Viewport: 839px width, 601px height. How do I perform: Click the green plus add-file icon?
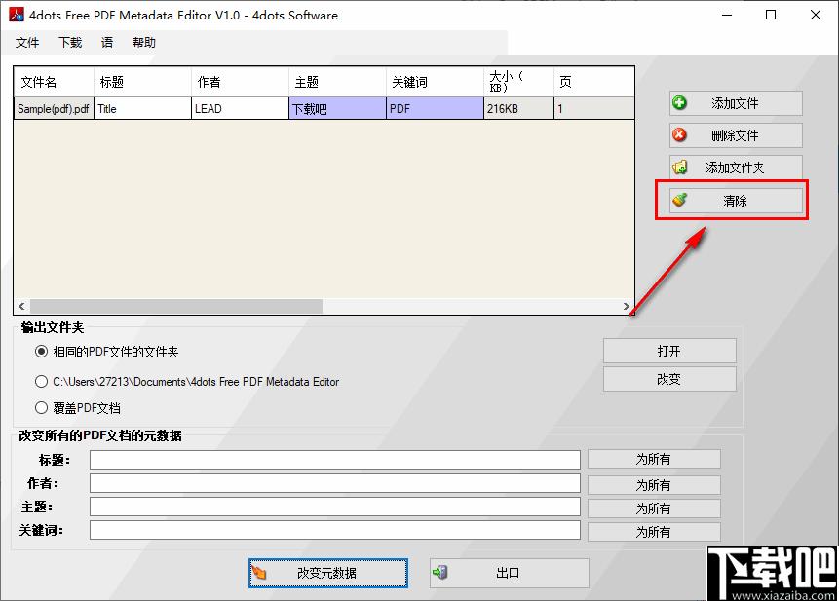click(x=679, y=102)
